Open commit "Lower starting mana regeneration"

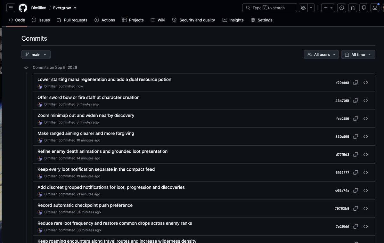pos(104,79)
